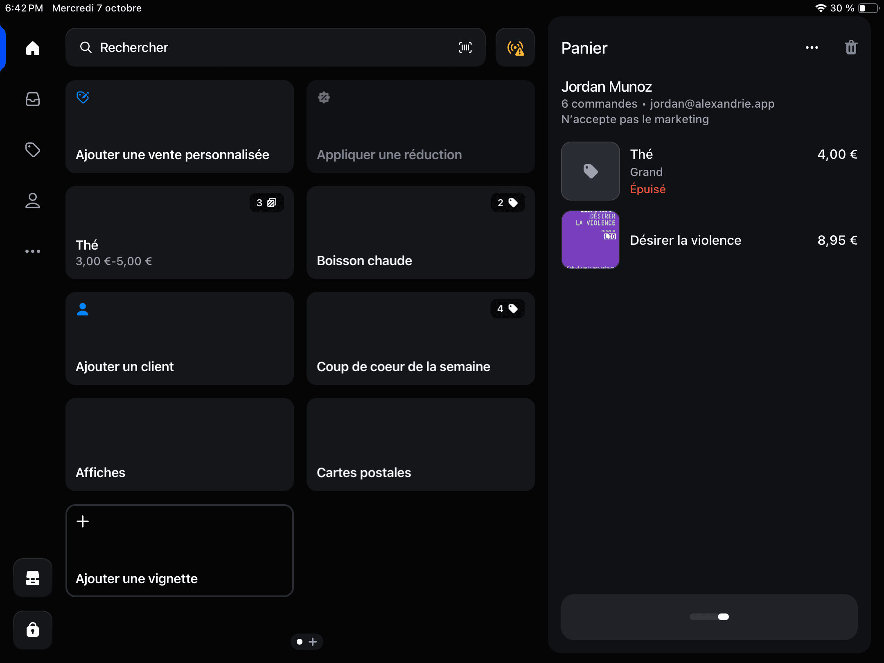Tap the barcode scanner icon in search
Screen dimensions: 884x663
click(x=465, y=47)
